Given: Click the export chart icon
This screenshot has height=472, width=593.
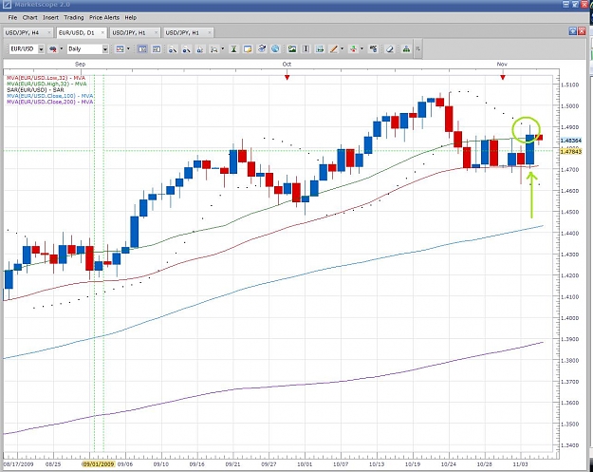Looking at the screenshot, I should coord(320,48).
